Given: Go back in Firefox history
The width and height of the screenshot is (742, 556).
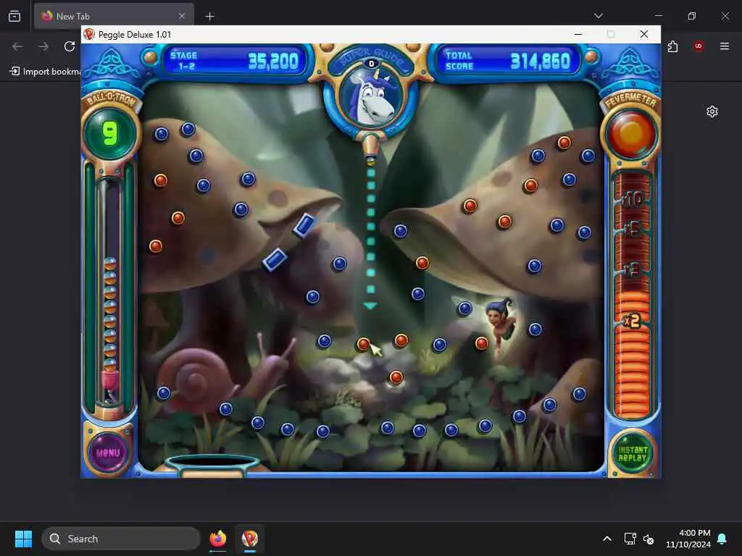Looking at the screenshot, I should pos(17,46).
